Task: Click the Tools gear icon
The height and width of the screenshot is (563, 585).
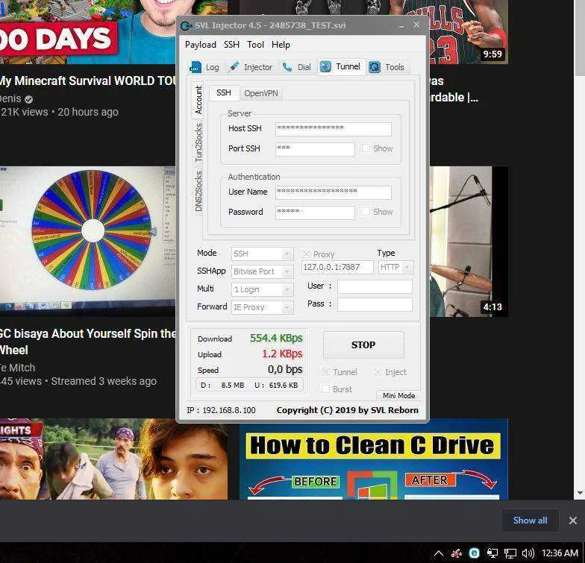Action: click(x=375, y=67)
